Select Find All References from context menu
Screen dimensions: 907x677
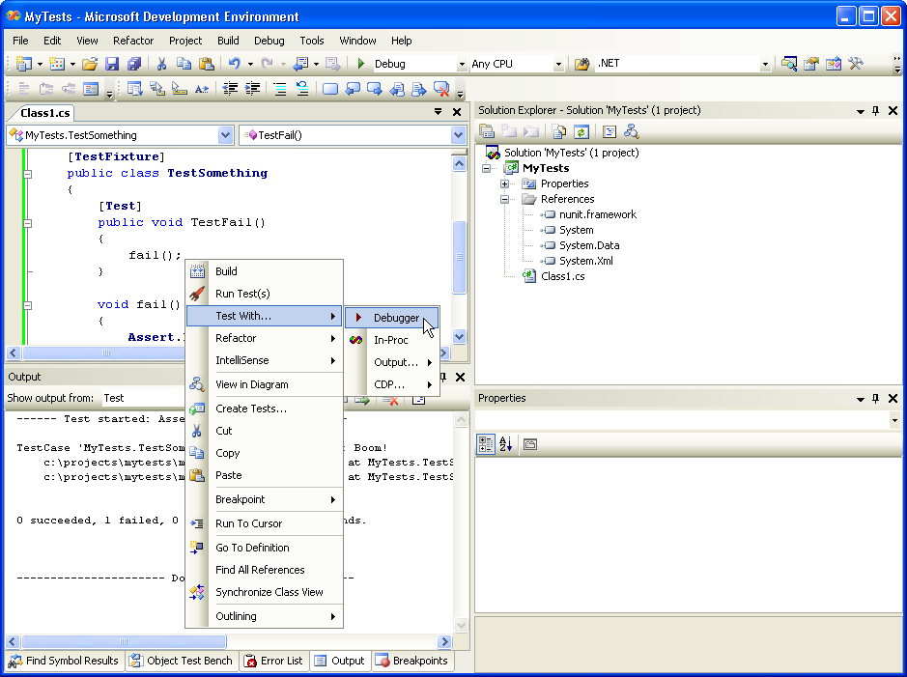tap(265, 570)
